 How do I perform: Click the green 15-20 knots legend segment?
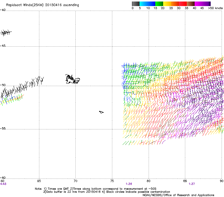[159, 4]
